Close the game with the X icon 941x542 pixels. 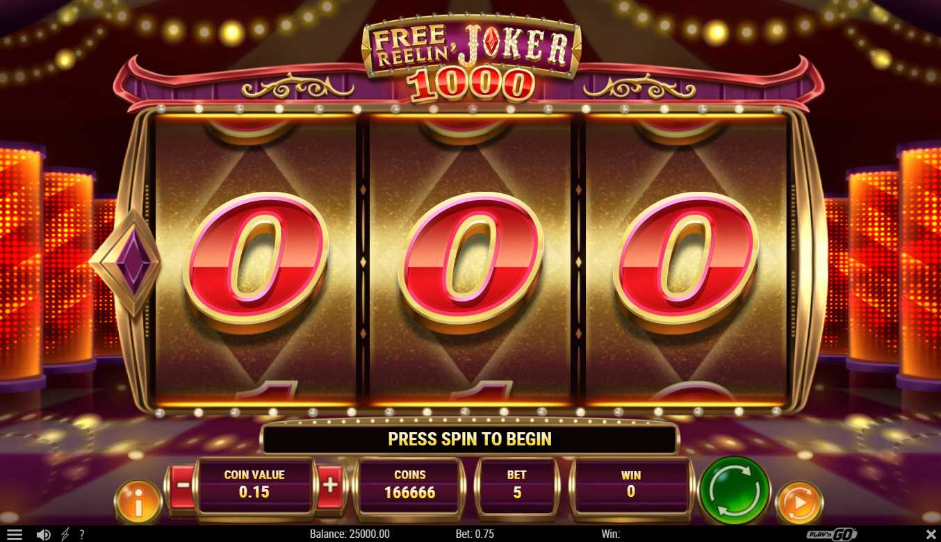(931, 534)
